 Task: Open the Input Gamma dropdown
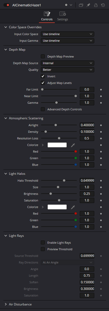coord(67,41)
